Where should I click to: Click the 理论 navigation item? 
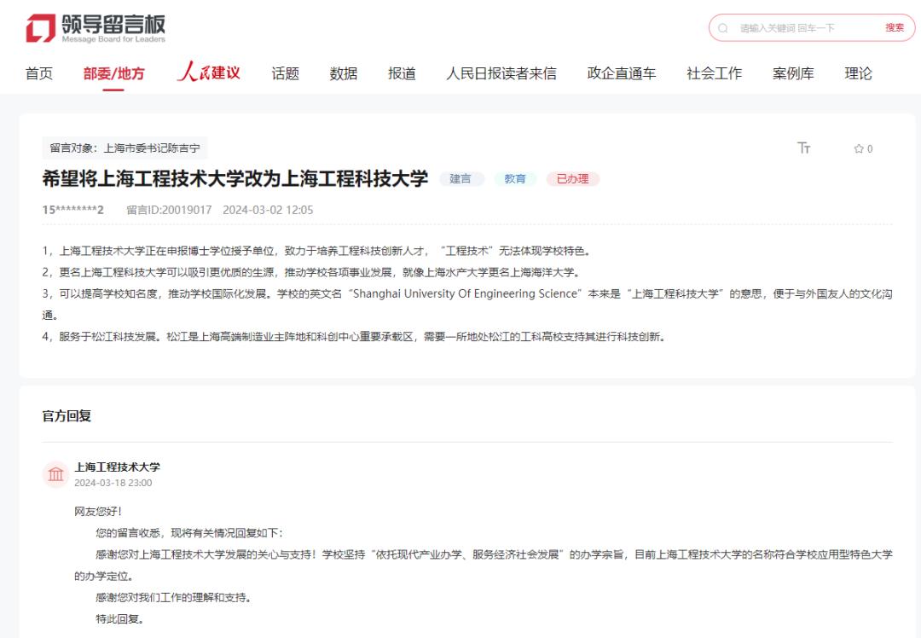858,73
